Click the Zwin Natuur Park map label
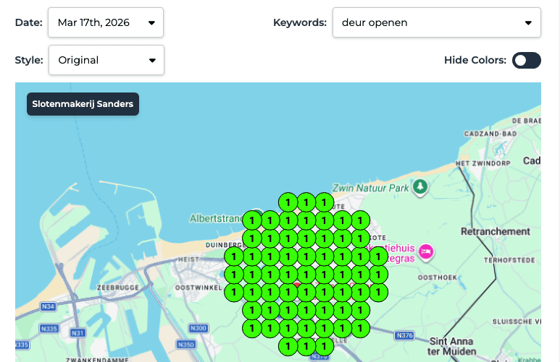This screenshot has width=560, height=362. coord(370,188)
